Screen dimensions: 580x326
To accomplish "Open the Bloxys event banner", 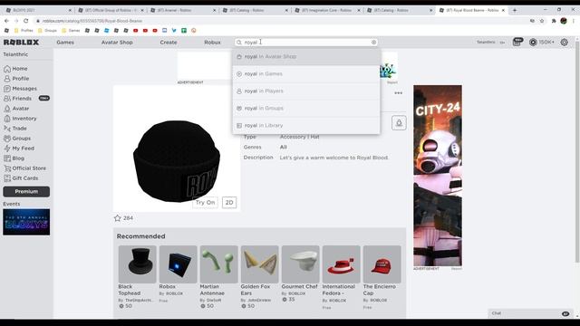I will (26, 222).
